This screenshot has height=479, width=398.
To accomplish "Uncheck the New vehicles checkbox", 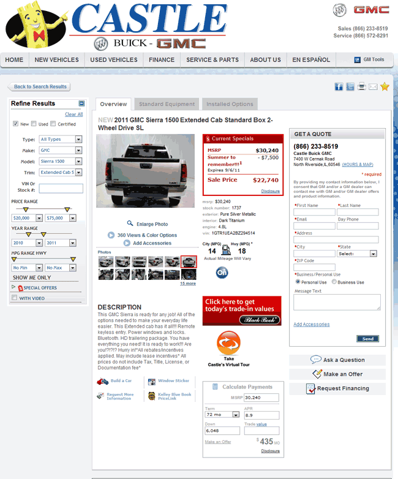I will [x=15, y=123].
